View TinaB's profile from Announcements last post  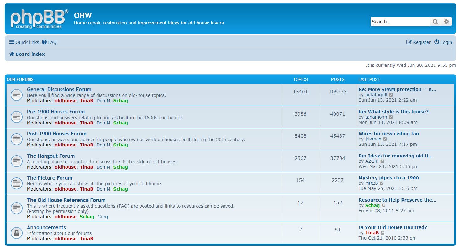pyautogui.click(x=372, y=233)
